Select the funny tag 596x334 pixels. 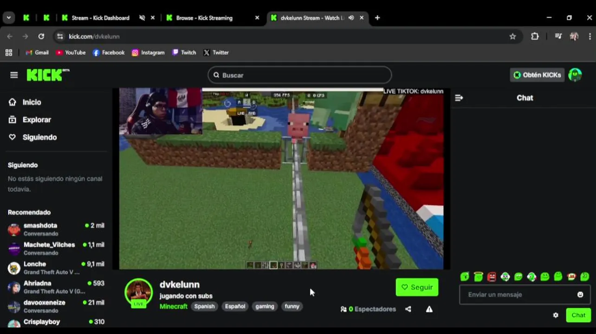(x=292, y=306)
